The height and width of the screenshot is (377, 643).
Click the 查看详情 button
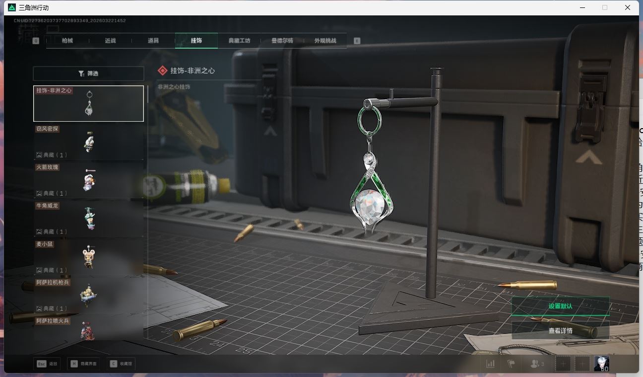point(560,330)
